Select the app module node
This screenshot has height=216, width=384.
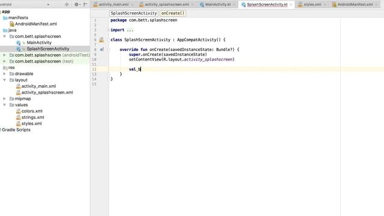[x=6, y=11]
